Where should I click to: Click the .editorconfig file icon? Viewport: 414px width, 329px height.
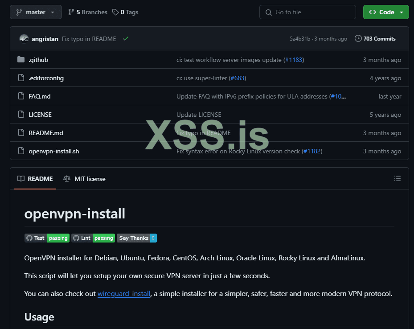(21, 78)
